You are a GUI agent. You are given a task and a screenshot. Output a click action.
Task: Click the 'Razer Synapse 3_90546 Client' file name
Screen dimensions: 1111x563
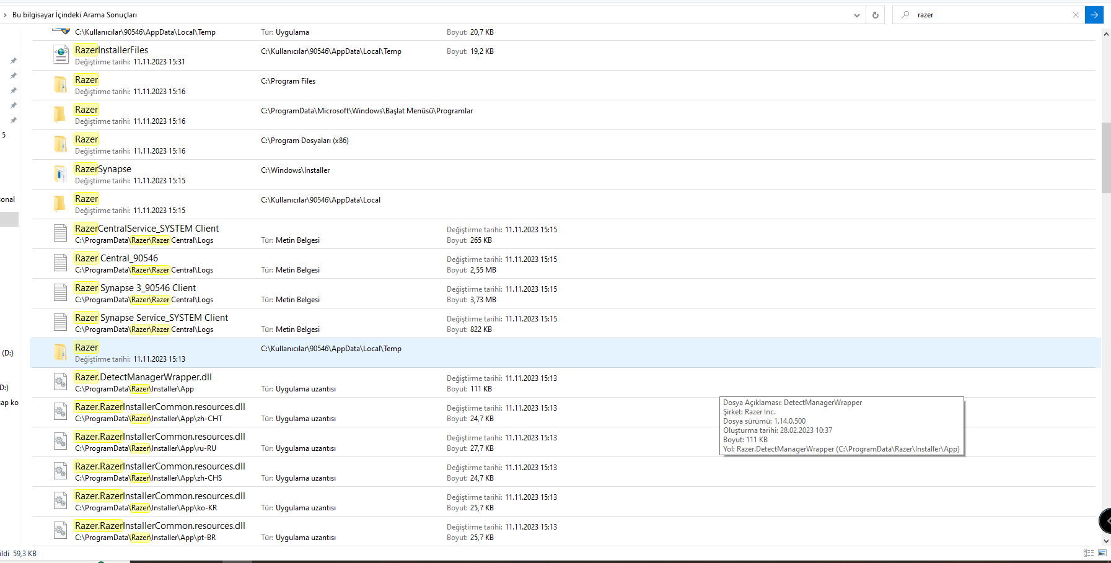coord(135,288)
